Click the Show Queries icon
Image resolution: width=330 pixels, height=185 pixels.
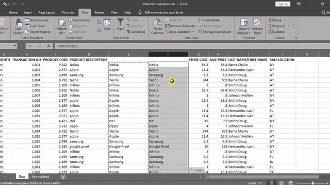27,20
